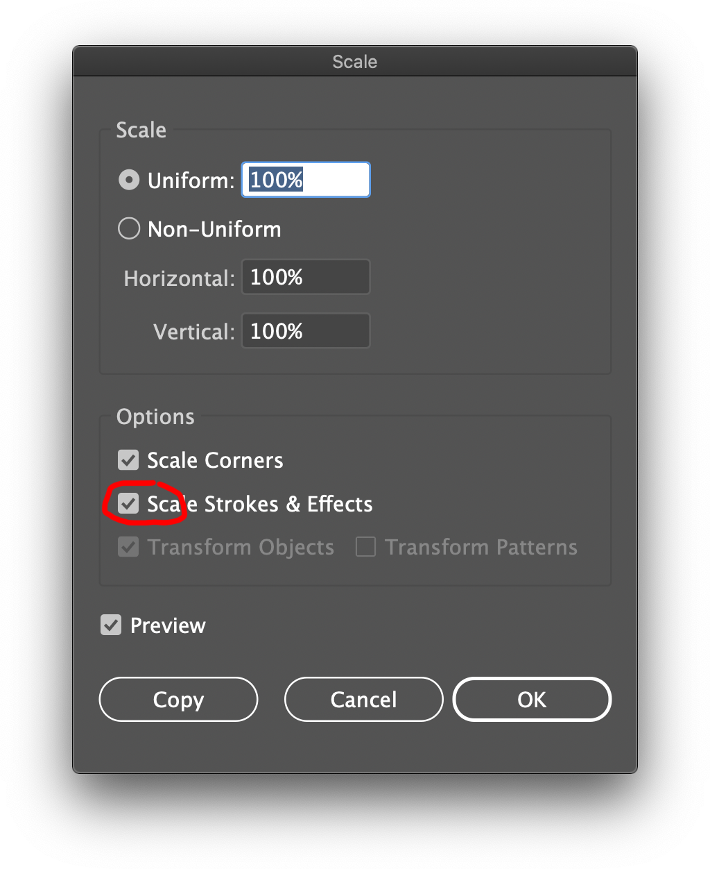This screenshot has height=869, width=710.
Task: Turn off the Preview checkbox
Action: click(x=111, y=625)
